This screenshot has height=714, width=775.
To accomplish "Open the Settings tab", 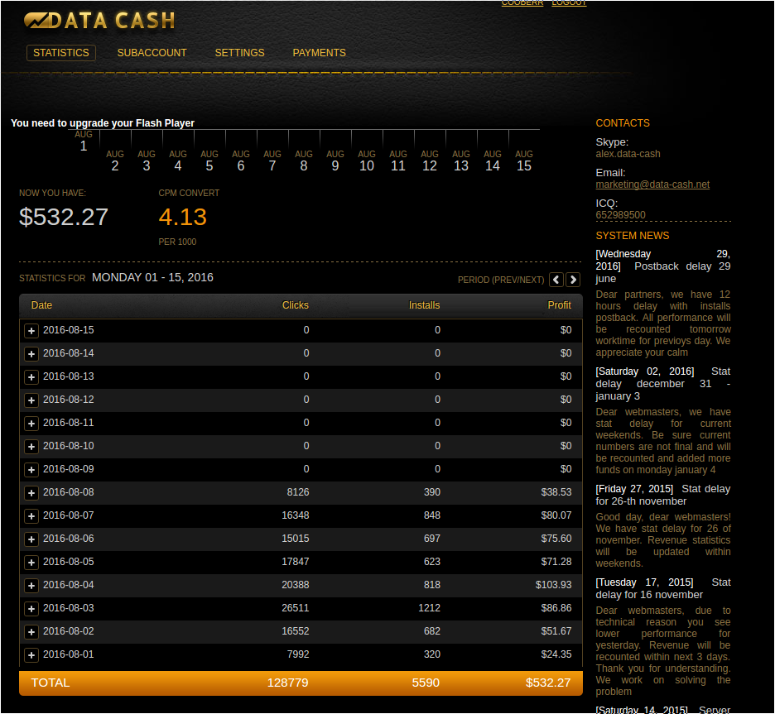I will click(x=240, y=53).
